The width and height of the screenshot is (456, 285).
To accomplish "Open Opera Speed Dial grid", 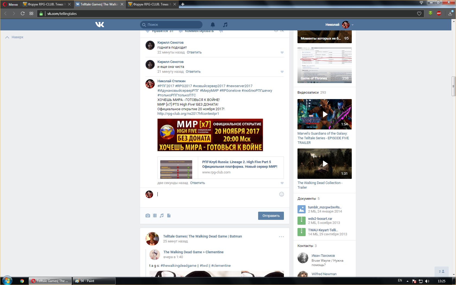I will tap(31, 14).
